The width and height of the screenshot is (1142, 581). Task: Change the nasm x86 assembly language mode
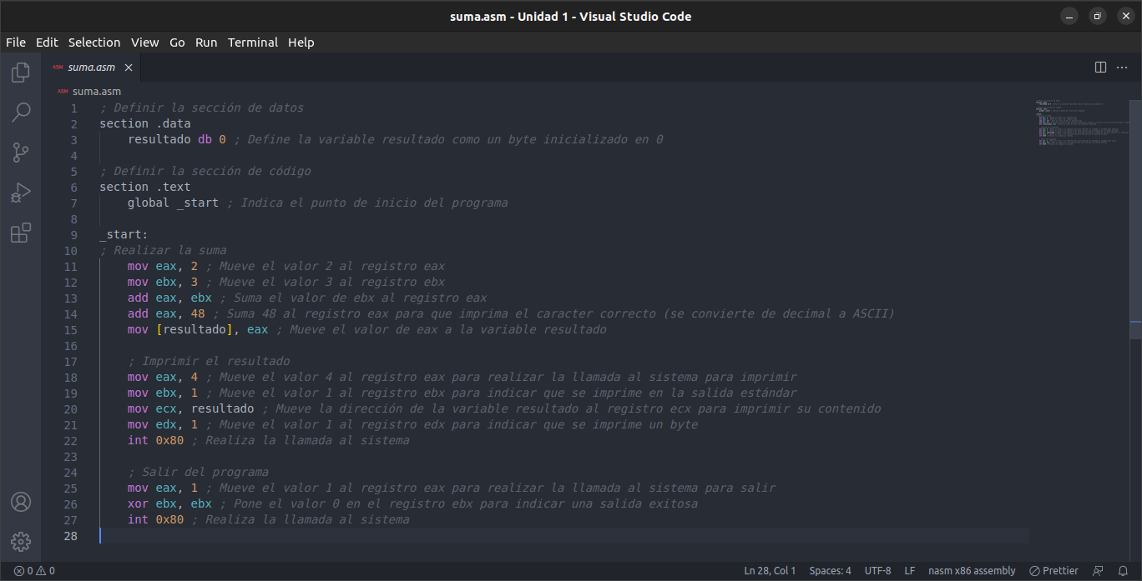972,570
